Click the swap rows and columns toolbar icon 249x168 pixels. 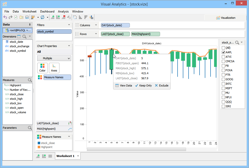[74, 17]
